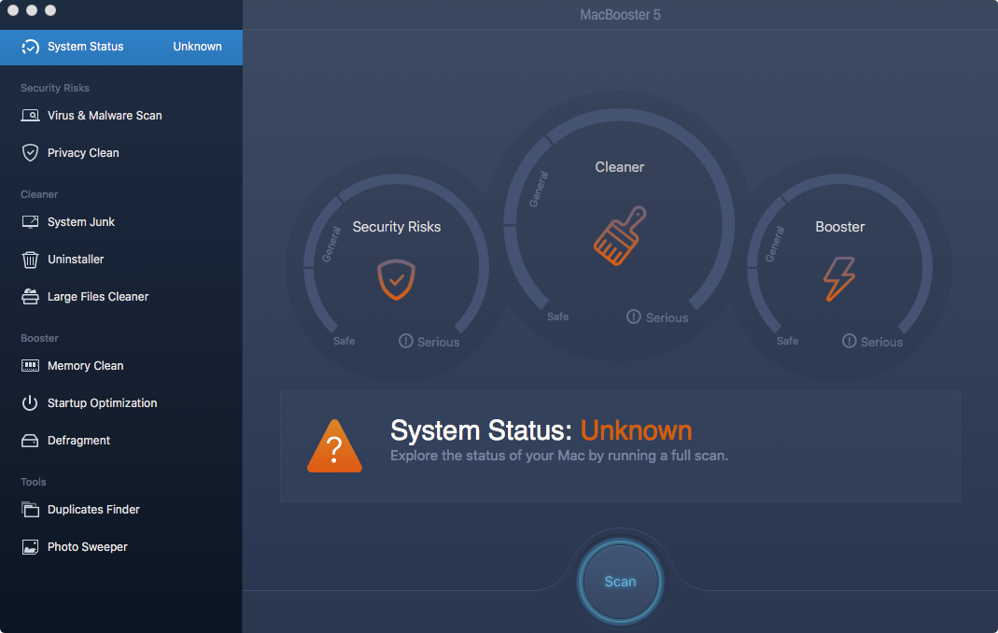Click the exclamation icon beside Cleaner Serious

coord(633,316)
